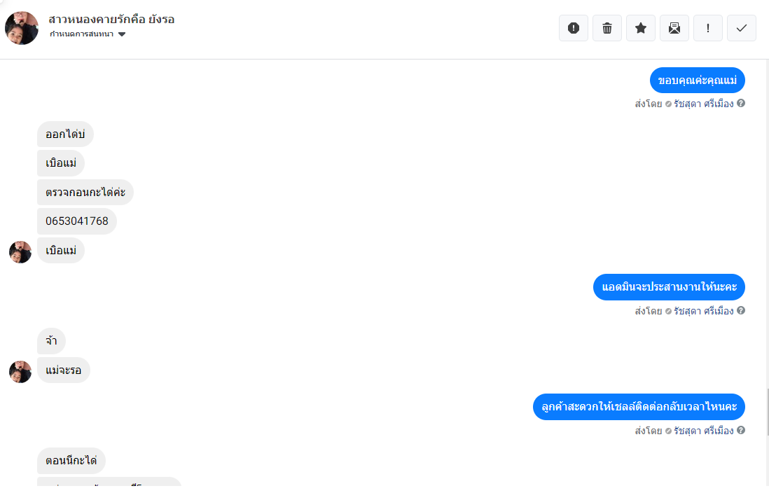Click help icon below ลูกค้าสะดวก message
This screenshot has width=769, height=493.
(x=741, y=430)
